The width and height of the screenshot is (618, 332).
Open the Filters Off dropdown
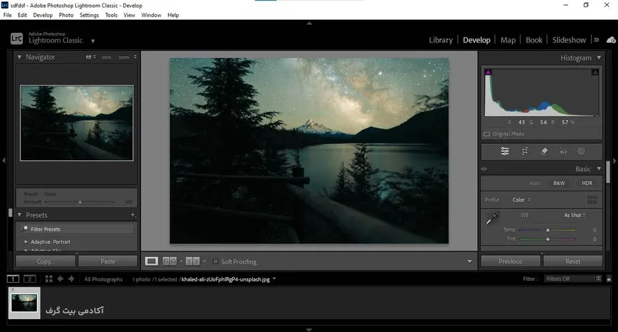[573, 279]
